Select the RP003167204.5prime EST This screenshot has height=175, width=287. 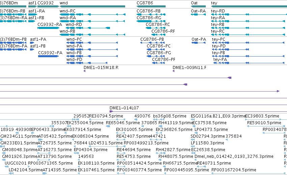click(248, 173)
